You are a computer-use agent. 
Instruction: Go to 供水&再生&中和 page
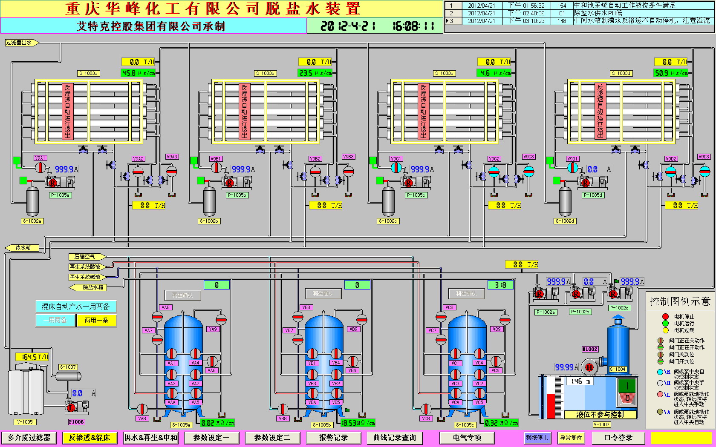151,438
